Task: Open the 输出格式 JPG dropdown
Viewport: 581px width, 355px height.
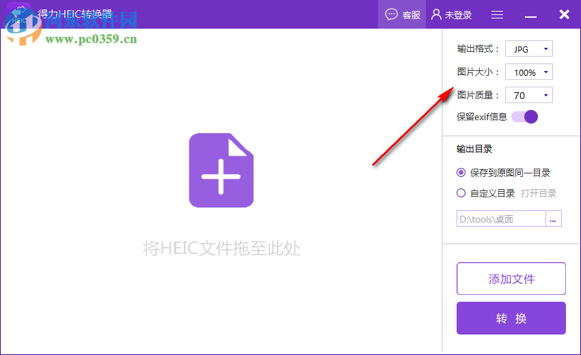Action: coord(529,49)
